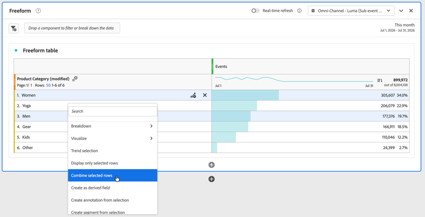Click the Events sparkline trend chart
The width and height of the screenshot is (425, 217).
pyautogui.click(x=294, y=80)
